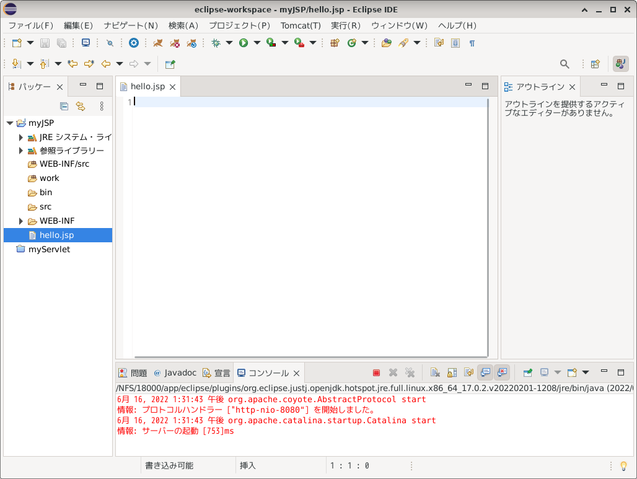Click the Clear Console icon
The height and width of the screenshot is (479, 637).
[435, 372]
